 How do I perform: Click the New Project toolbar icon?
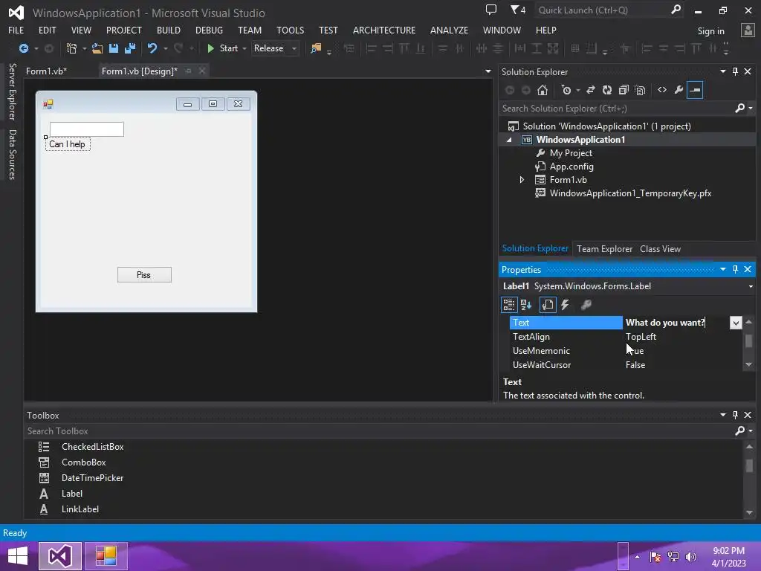[x=72, y=48]
